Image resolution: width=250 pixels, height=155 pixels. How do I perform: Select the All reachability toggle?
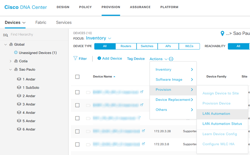pyautogui.click(x=238, y=46)
